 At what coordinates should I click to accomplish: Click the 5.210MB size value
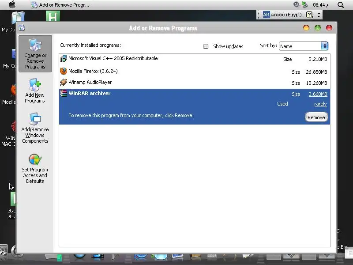pos(318,59)
